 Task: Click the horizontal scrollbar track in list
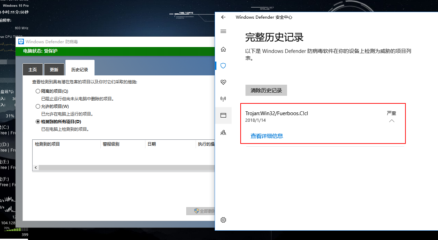[x=127, y=167]
